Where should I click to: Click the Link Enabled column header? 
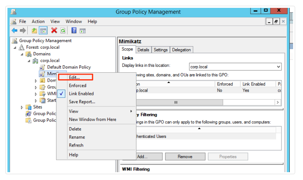click(255, 84)
